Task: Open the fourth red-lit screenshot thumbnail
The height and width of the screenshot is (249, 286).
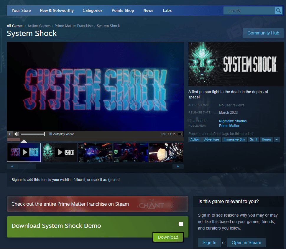Action: [x=131, y=152]
